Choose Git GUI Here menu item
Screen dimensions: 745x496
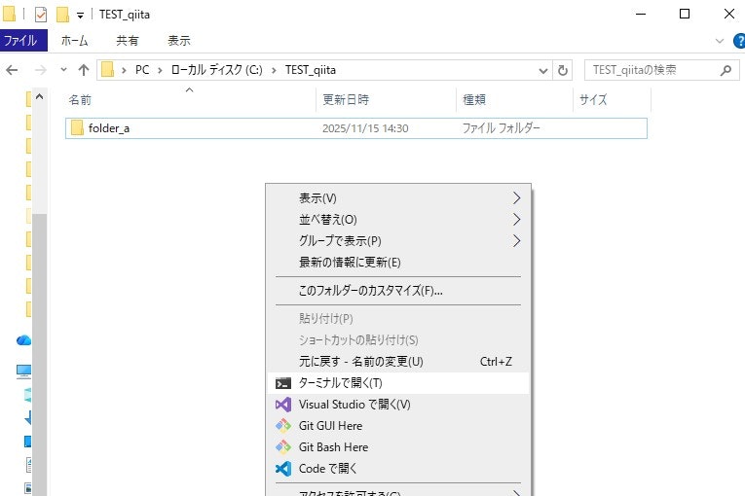pyautogui.click(x=398, y=426)
